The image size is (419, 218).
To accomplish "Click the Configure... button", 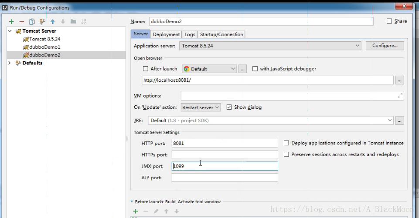I will pos(385,46).
